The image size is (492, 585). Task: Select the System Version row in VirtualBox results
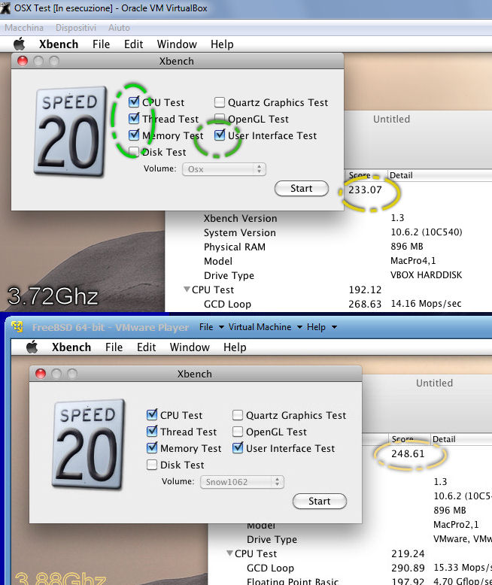click(x=329, y=232)
